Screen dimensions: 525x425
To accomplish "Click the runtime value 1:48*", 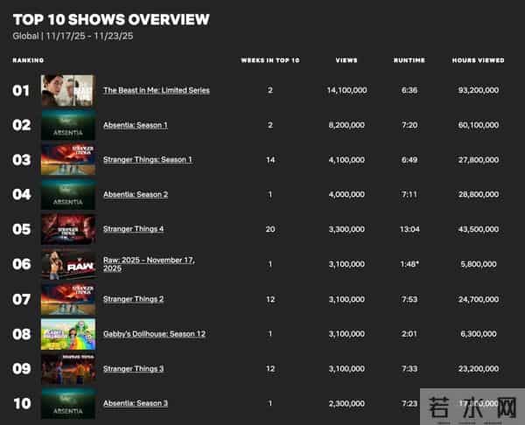I will (x=409, y=264).
